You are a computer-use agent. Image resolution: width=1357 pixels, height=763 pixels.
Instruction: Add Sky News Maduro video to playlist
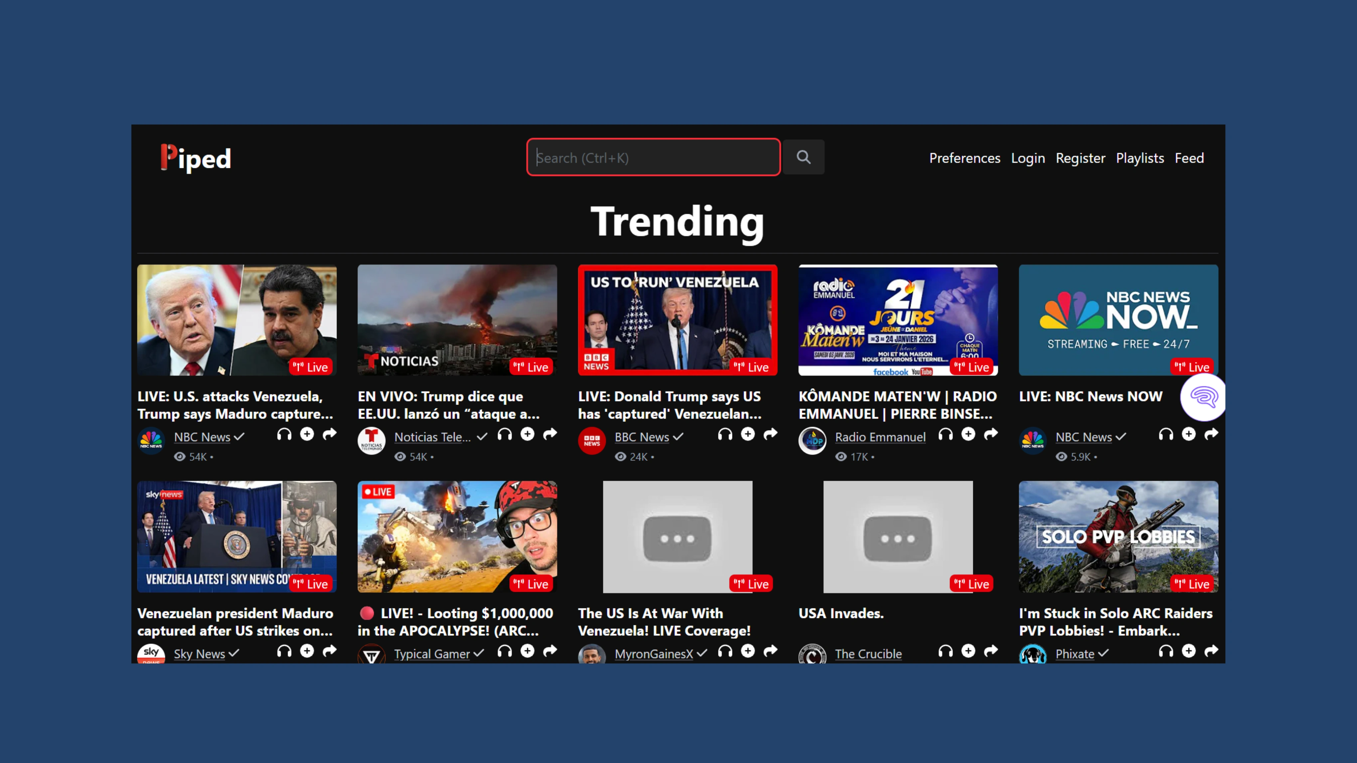pyautogui.click(x=307, y=651)
